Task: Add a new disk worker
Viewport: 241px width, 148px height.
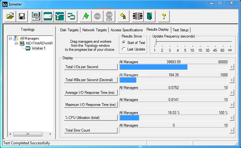Action: coord(48,16)
